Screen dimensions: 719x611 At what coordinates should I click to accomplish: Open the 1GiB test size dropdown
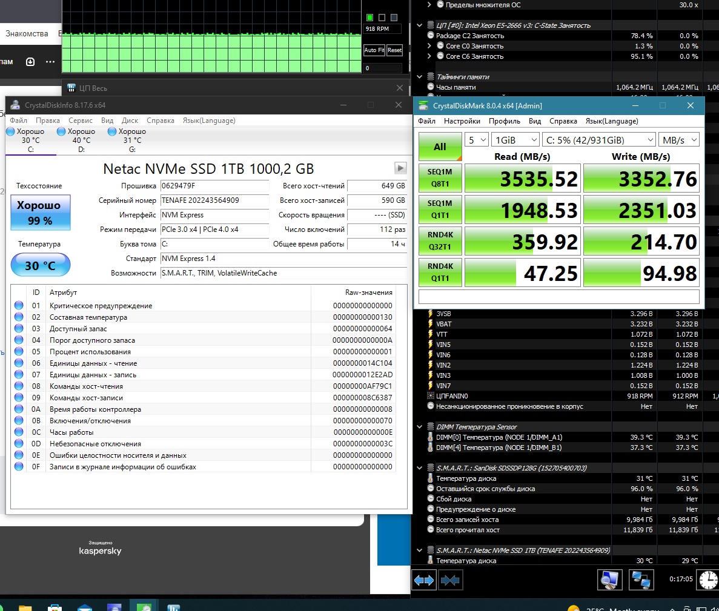click(x=515, y=140)
